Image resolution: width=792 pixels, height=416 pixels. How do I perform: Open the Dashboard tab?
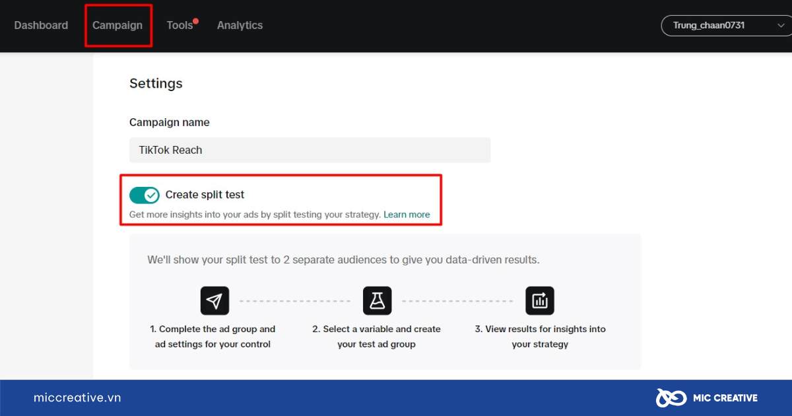41,25
